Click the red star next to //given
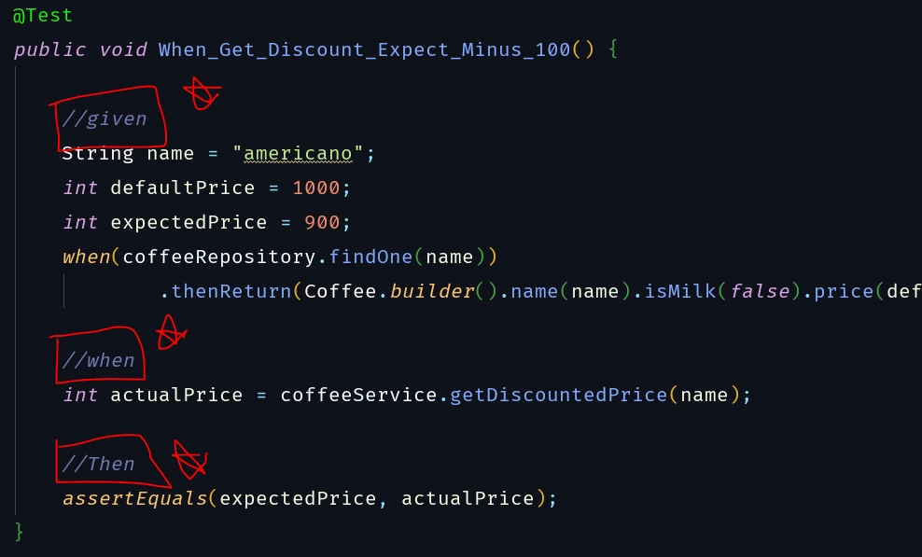 203,93
